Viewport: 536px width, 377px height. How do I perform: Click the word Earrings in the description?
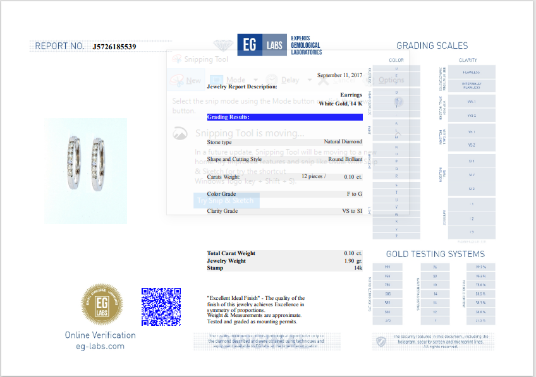351,95
